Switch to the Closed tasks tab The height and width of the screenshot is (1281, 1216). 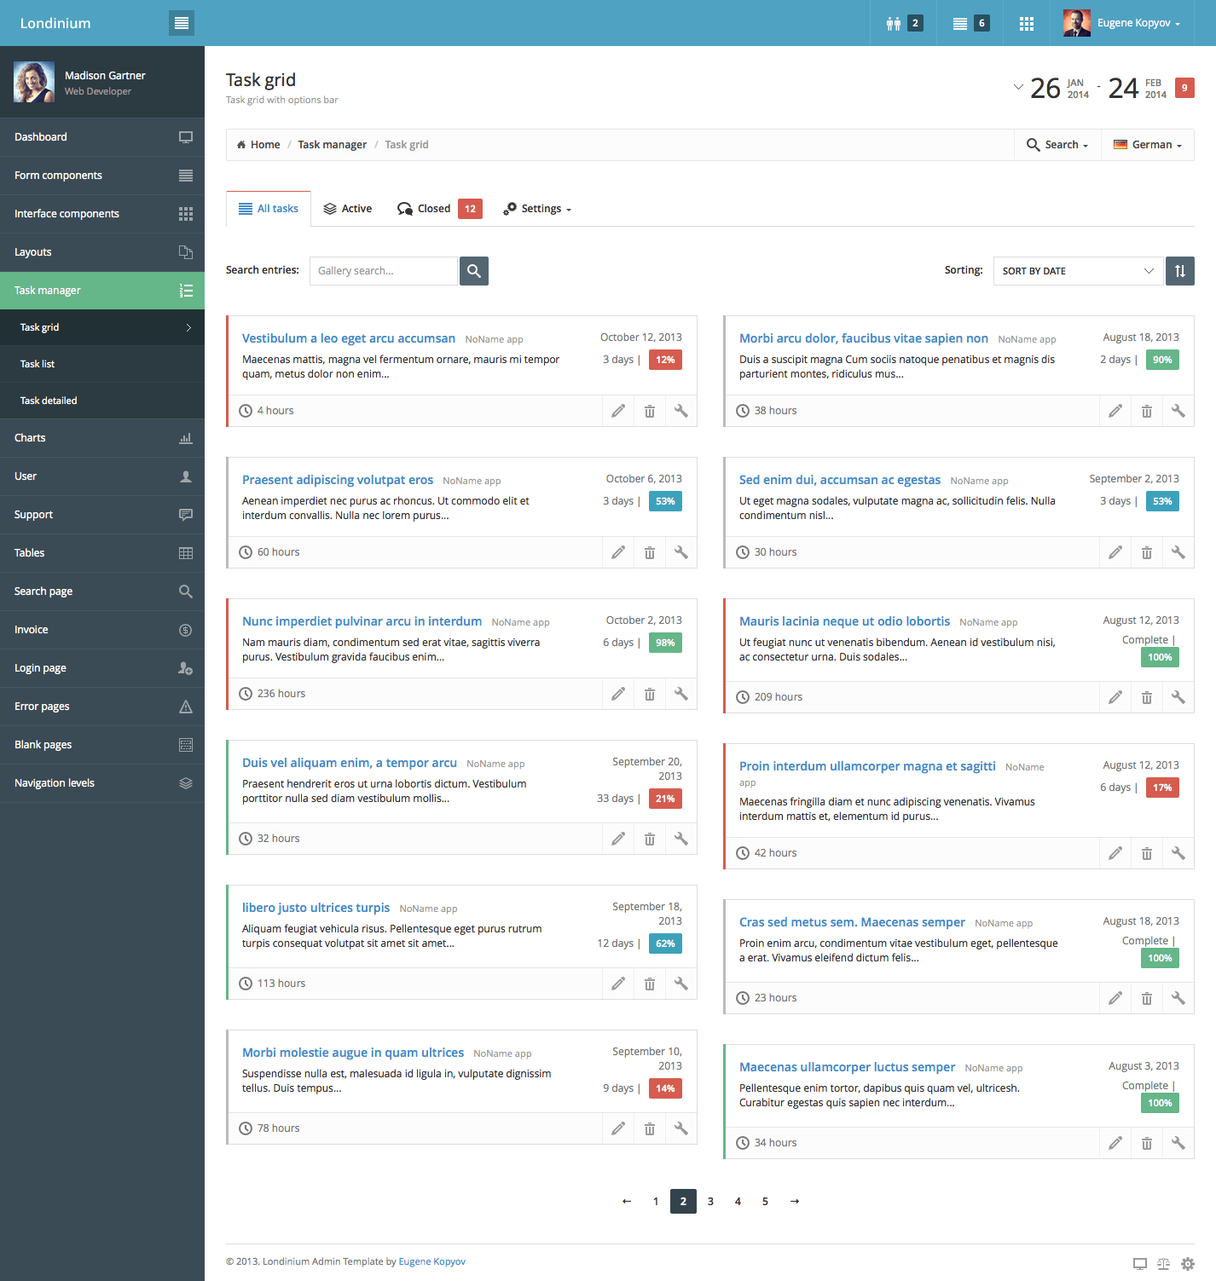click(433, 208)
